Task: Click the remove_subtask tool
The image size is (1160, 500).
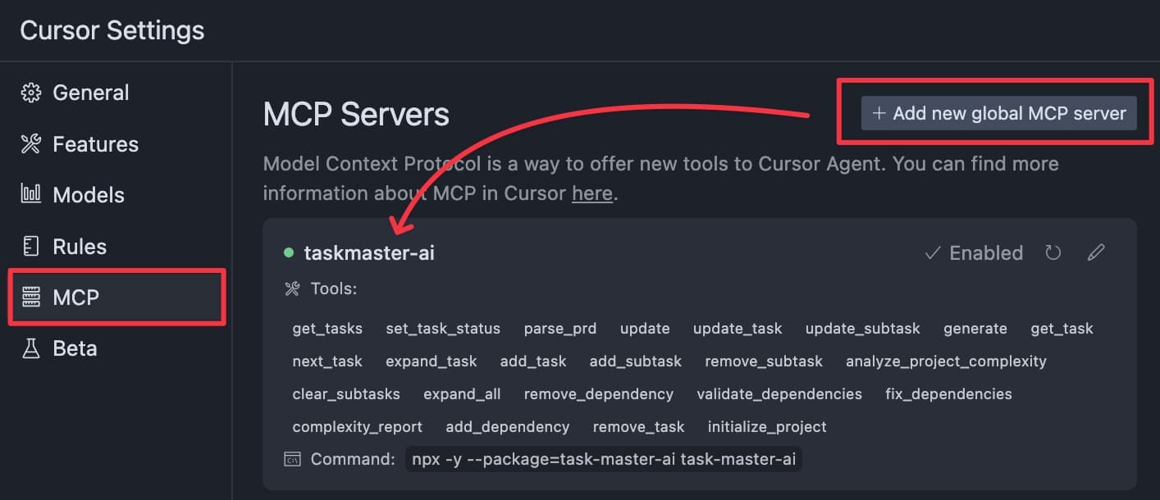Action: pyautogui.click(x=764, y=361)
